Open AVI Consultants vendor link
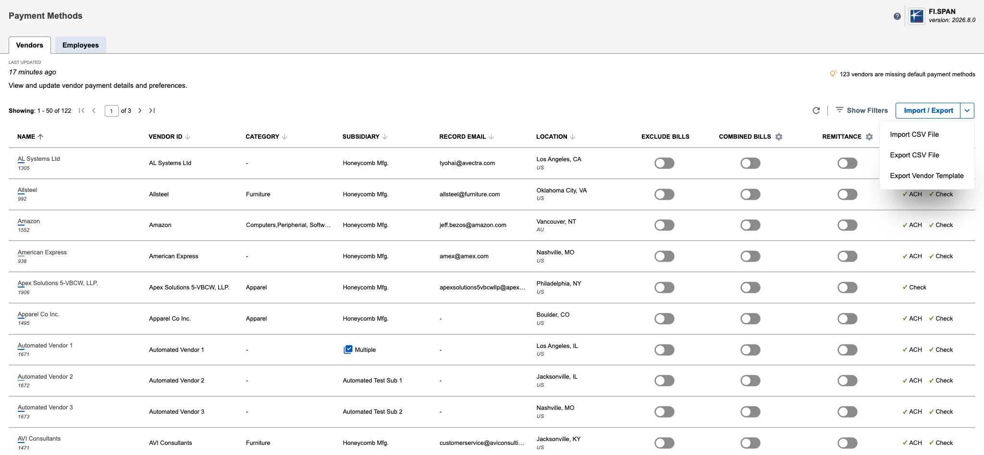The width and height of the screenshot is (984, 455). [39, 439]
